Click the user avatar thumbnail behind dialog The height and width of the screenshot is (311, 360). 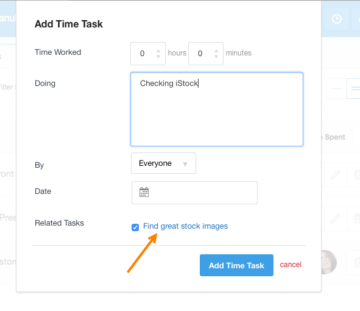(x=329, y=262)
